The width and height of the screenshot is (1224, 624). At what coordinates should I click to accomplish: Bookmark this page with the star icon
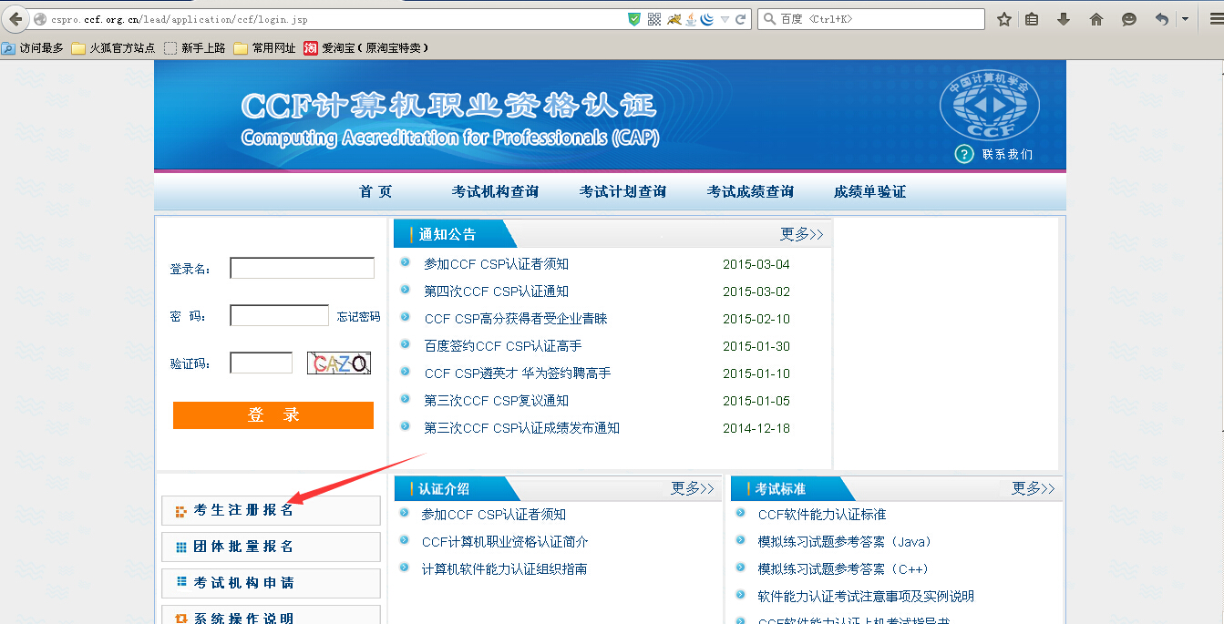click(1004, 19)
